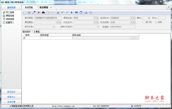This screenshot has height=109, width=172.
Task: Open lookup for 培训形式 field
Action: [x=134, y=18]
